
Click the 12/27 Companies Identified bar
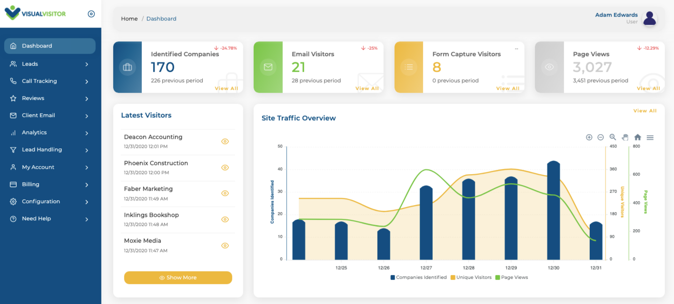tap(426, 222)
